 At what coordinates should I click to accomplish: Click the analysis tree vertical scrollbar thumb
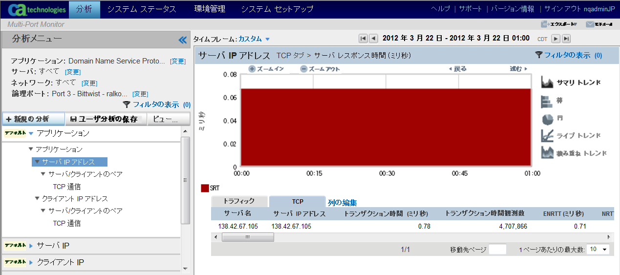point(186,180)
